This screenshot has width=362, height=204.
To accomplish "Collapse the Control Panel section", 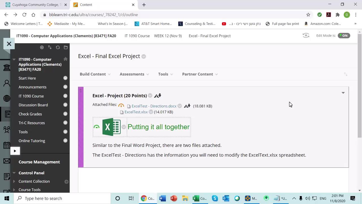I will pyautogui.click(x=14, y=173).
